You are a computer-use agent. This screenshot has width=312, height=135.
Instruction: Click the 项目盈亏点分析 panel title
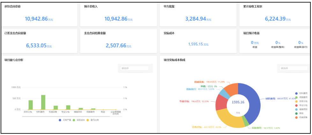tap(14, 60)
